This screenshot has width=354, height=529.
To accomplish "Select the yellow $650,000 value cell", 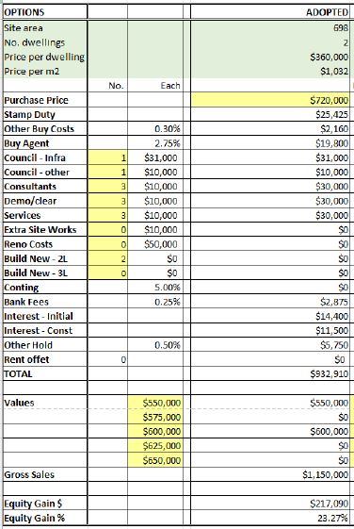I will click(x=155, y=460).
